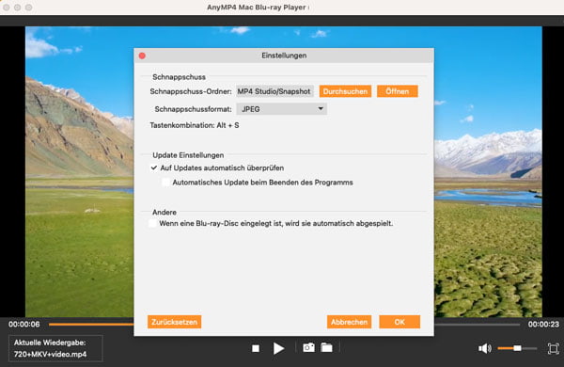Viewport: 564px width, 367px height.
Task: Mute audio using the speaker icon
Action: pyautogui.click(x=485, y=348)
